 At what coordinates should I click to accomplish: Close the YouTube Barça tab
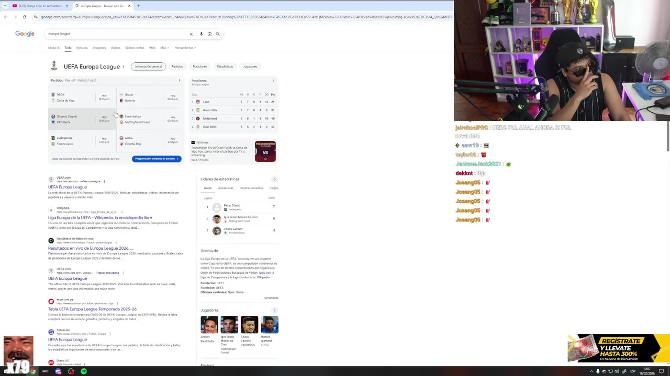67,6
